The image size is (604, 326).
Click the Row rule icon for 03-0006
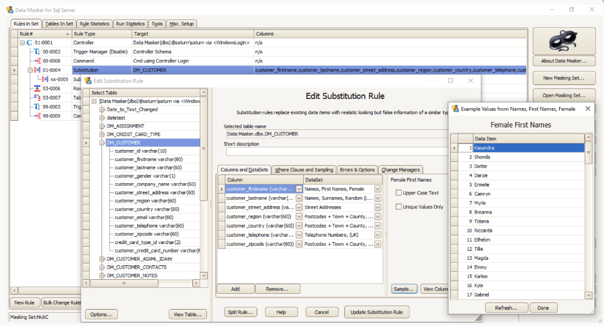point(37,88)
